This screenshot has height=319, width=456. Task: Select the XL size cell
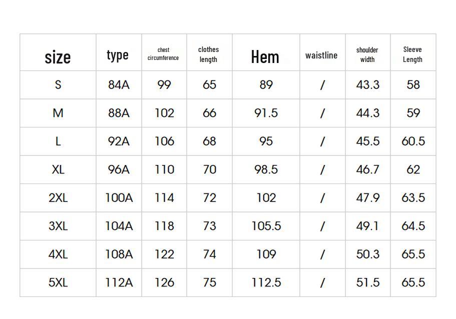click(58, 169)
